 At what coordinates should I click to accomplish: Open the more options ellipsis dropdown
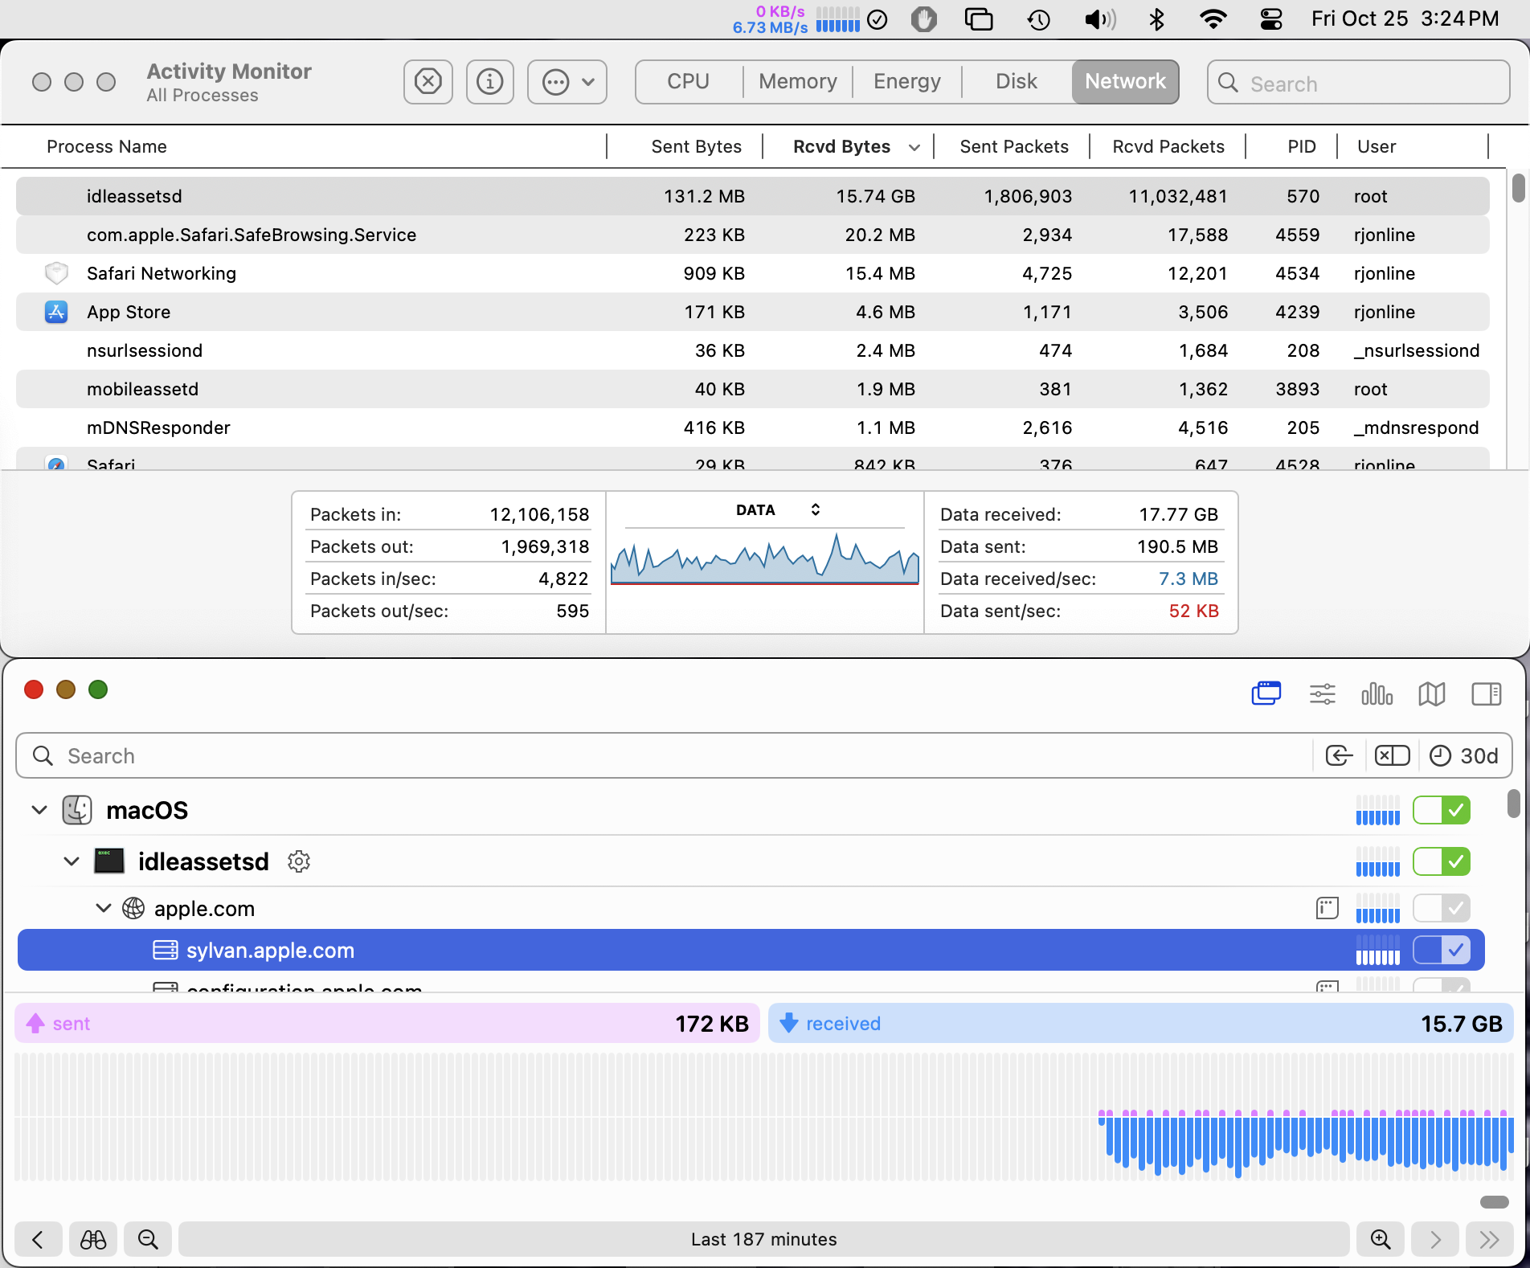pos(567,82)
